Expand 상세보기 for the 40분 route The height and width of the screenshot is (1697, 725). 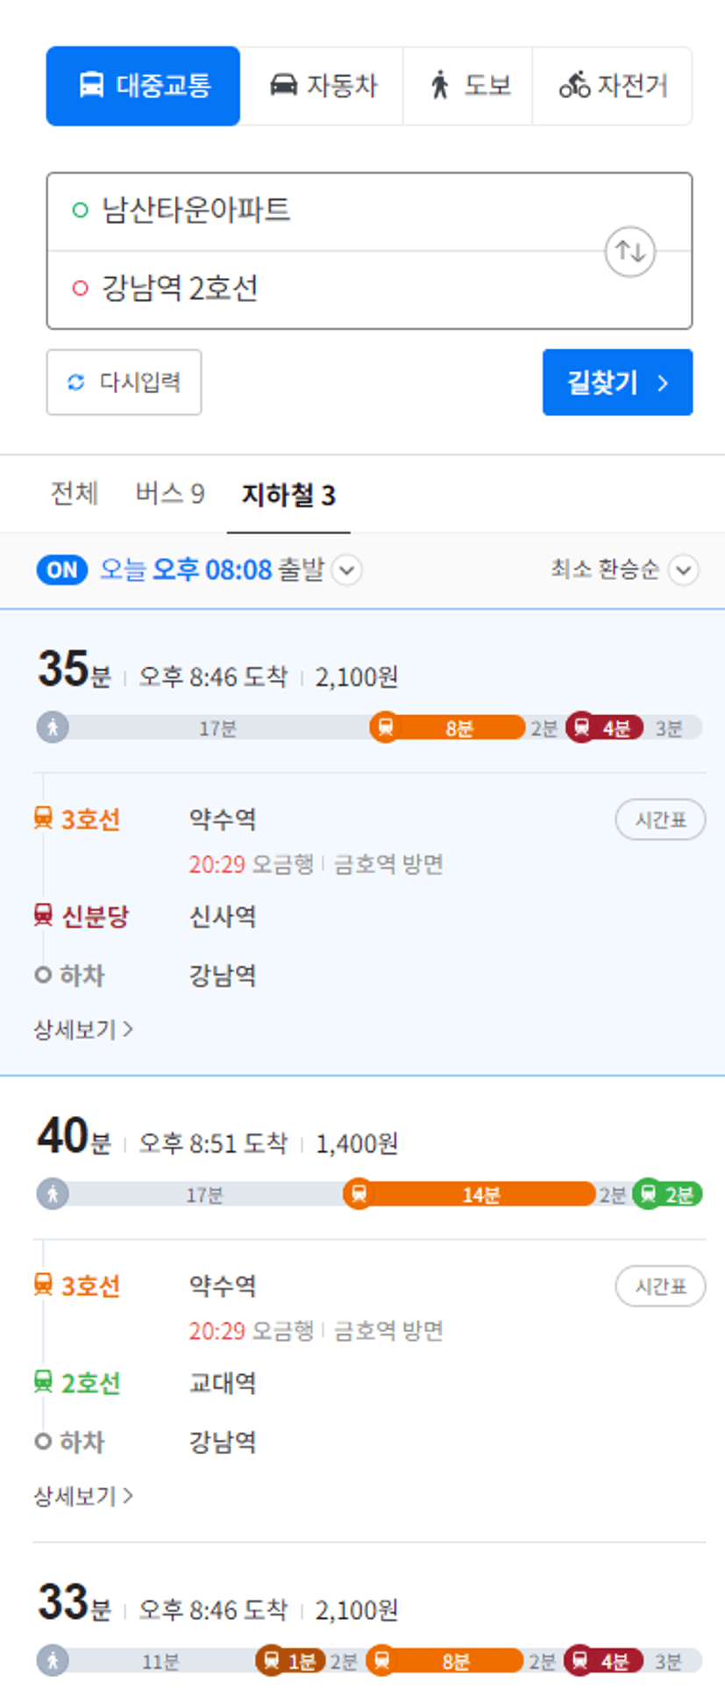tap(83, 1495)
